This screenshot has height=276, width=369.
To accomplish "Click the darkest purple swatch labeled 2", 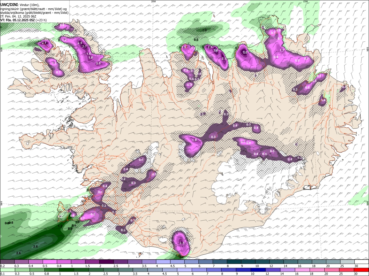I will click(x=106, y=262).
